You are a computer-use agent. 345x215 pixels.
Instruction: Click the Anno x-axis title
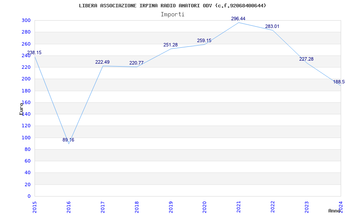[335, 211]
